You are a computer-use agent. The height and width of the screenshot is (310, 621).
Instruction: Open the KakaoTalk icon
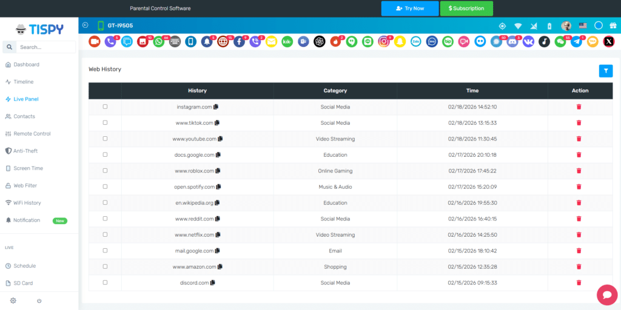point(592,41)
